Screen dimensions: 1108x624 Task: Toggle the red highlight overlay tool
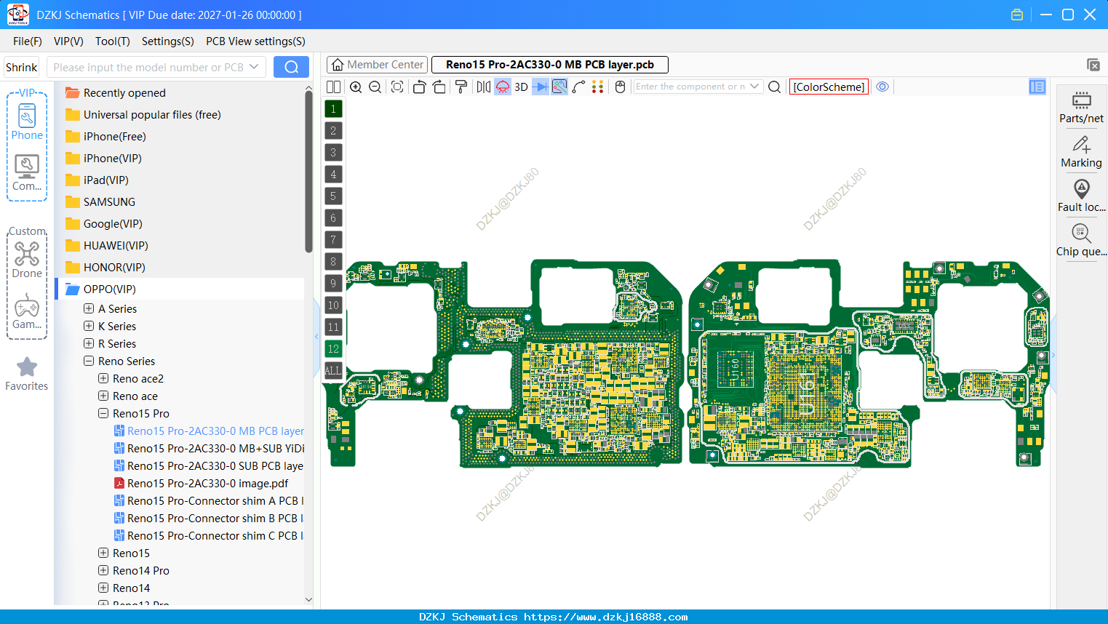[502, 87]
